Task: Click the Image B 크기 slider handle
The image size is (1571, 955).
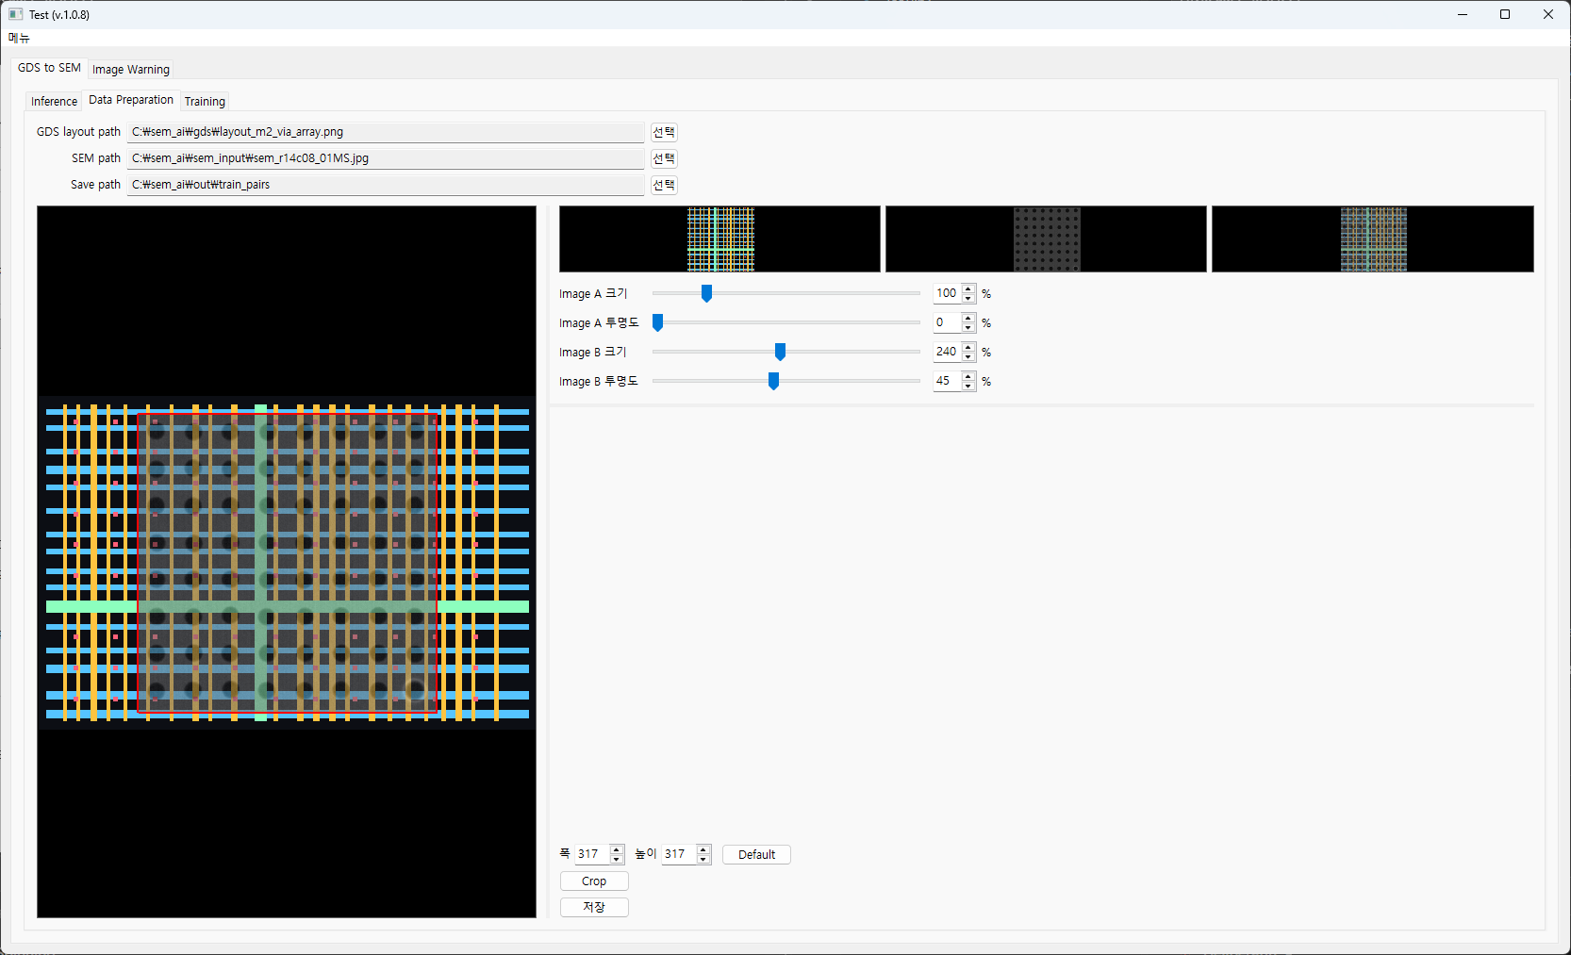Action: point(780,352)
